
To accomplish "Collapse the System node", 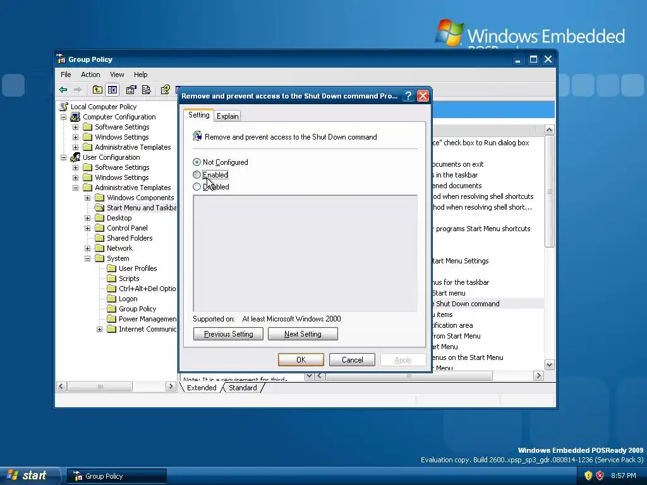I will [x=87, y=258].
